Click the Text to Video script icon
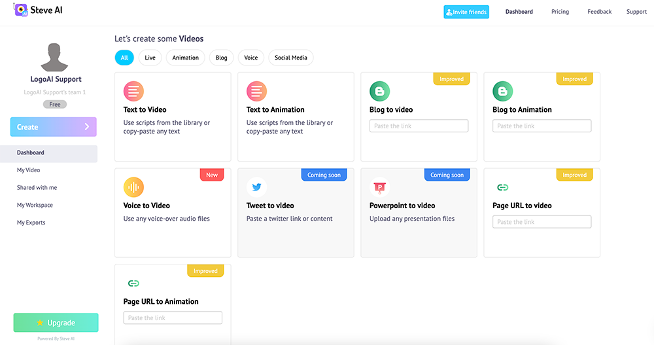Viewport: 654px width, 345px height. point(133,91)
